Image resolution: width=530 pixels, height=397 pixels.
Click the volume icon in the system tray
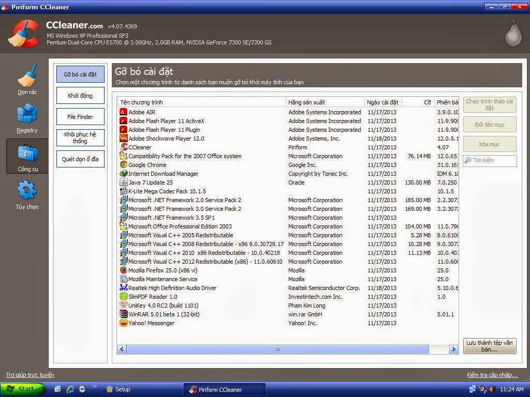coord(492,389)
